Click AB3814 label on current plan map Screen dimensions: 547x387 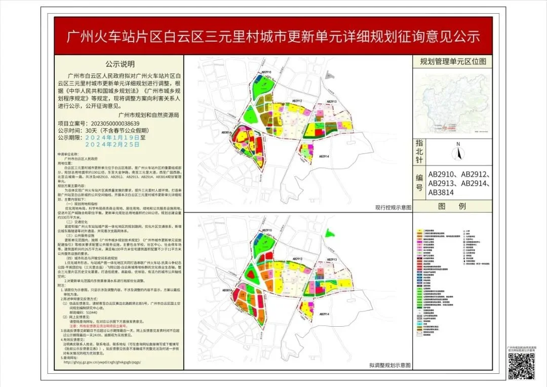pos(226,133)
